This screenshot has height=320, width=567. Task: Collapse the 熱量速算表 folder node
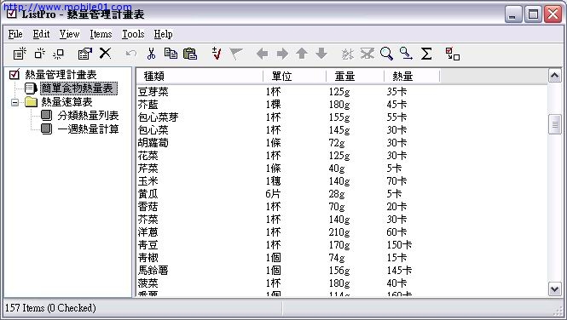click(x=14, y=102)
